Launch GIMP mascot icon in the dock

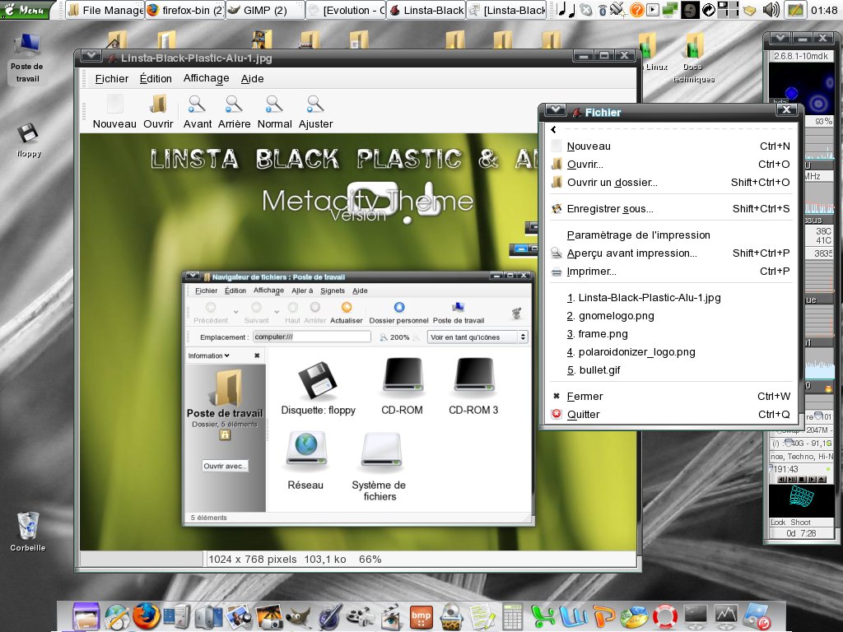298,617
